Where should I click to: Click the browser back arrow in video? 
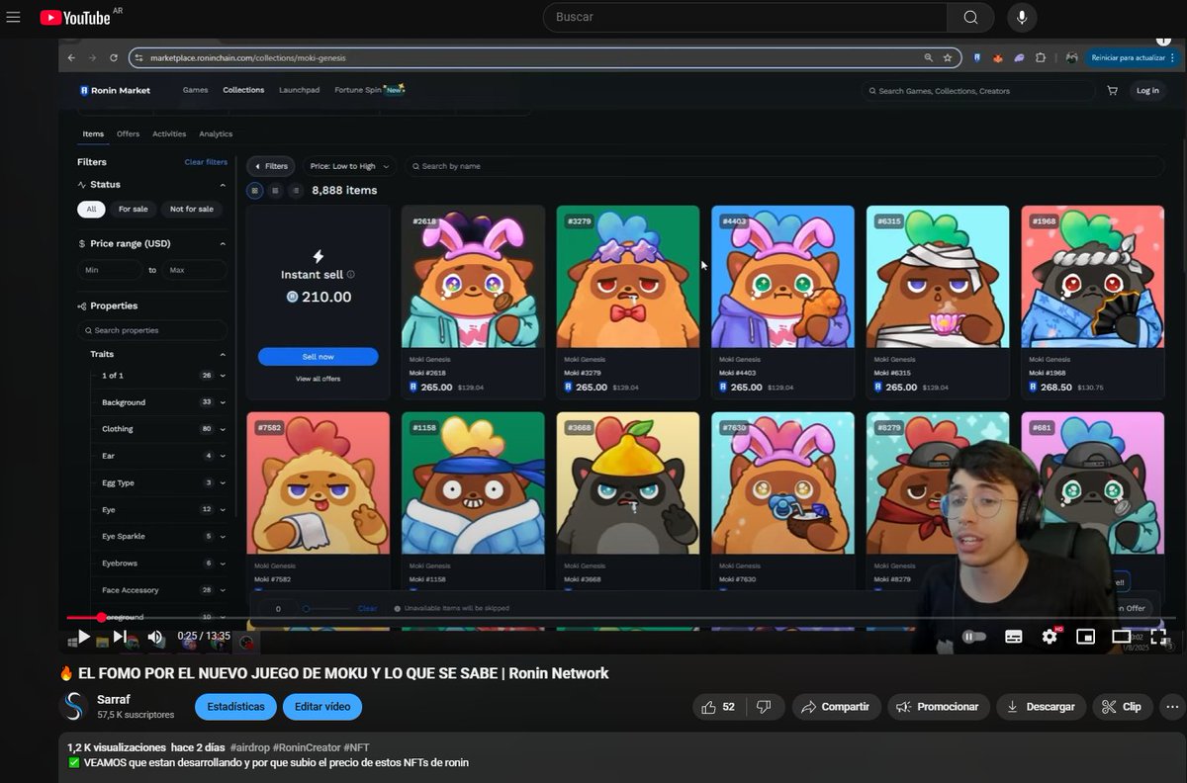point(71,57)
